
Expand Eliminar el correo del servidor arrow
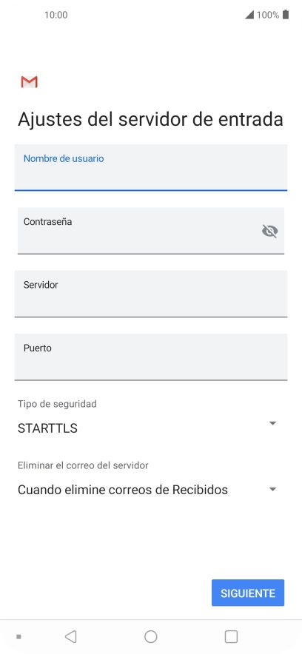[x=273, y=489]
